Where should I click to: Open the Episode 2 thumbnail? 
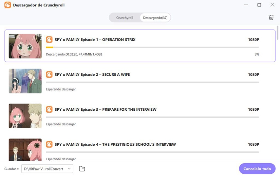click(x=25, y=81)
